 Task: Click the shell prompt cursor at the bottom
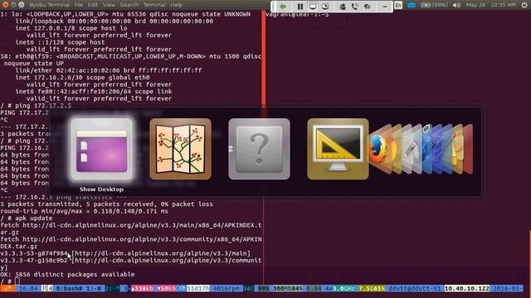pyautogui.click(x=17, y=281)
